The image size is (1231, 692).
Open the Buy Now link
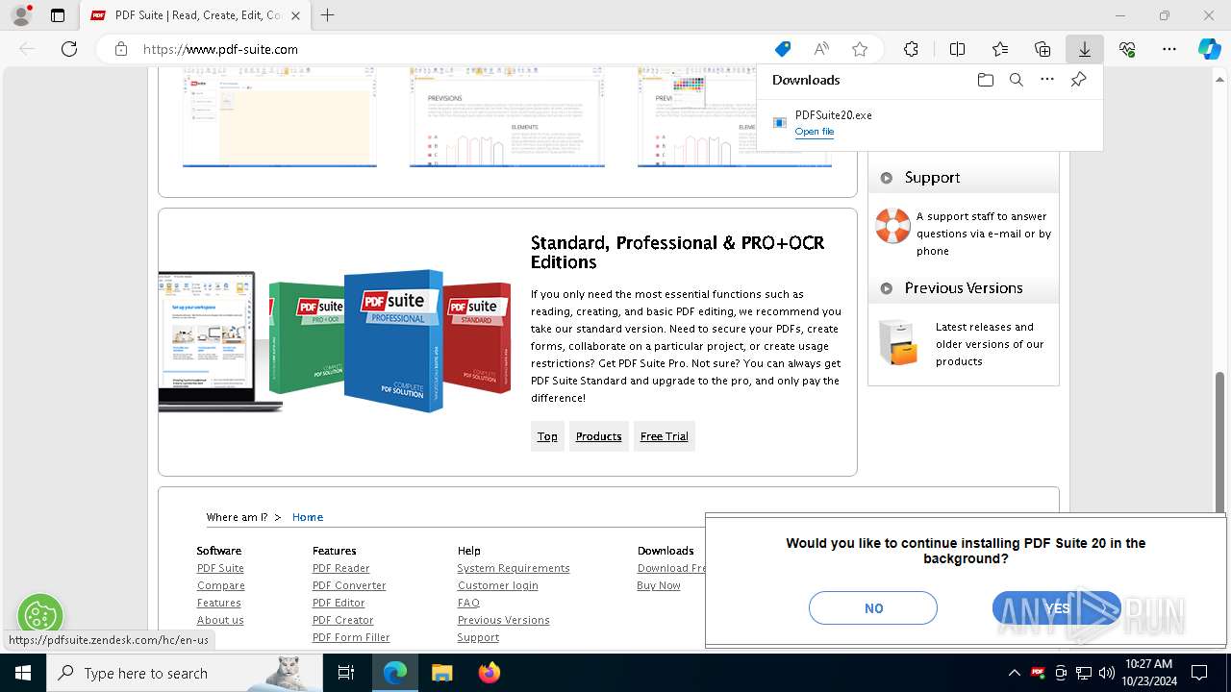click(x=659, y=585)
